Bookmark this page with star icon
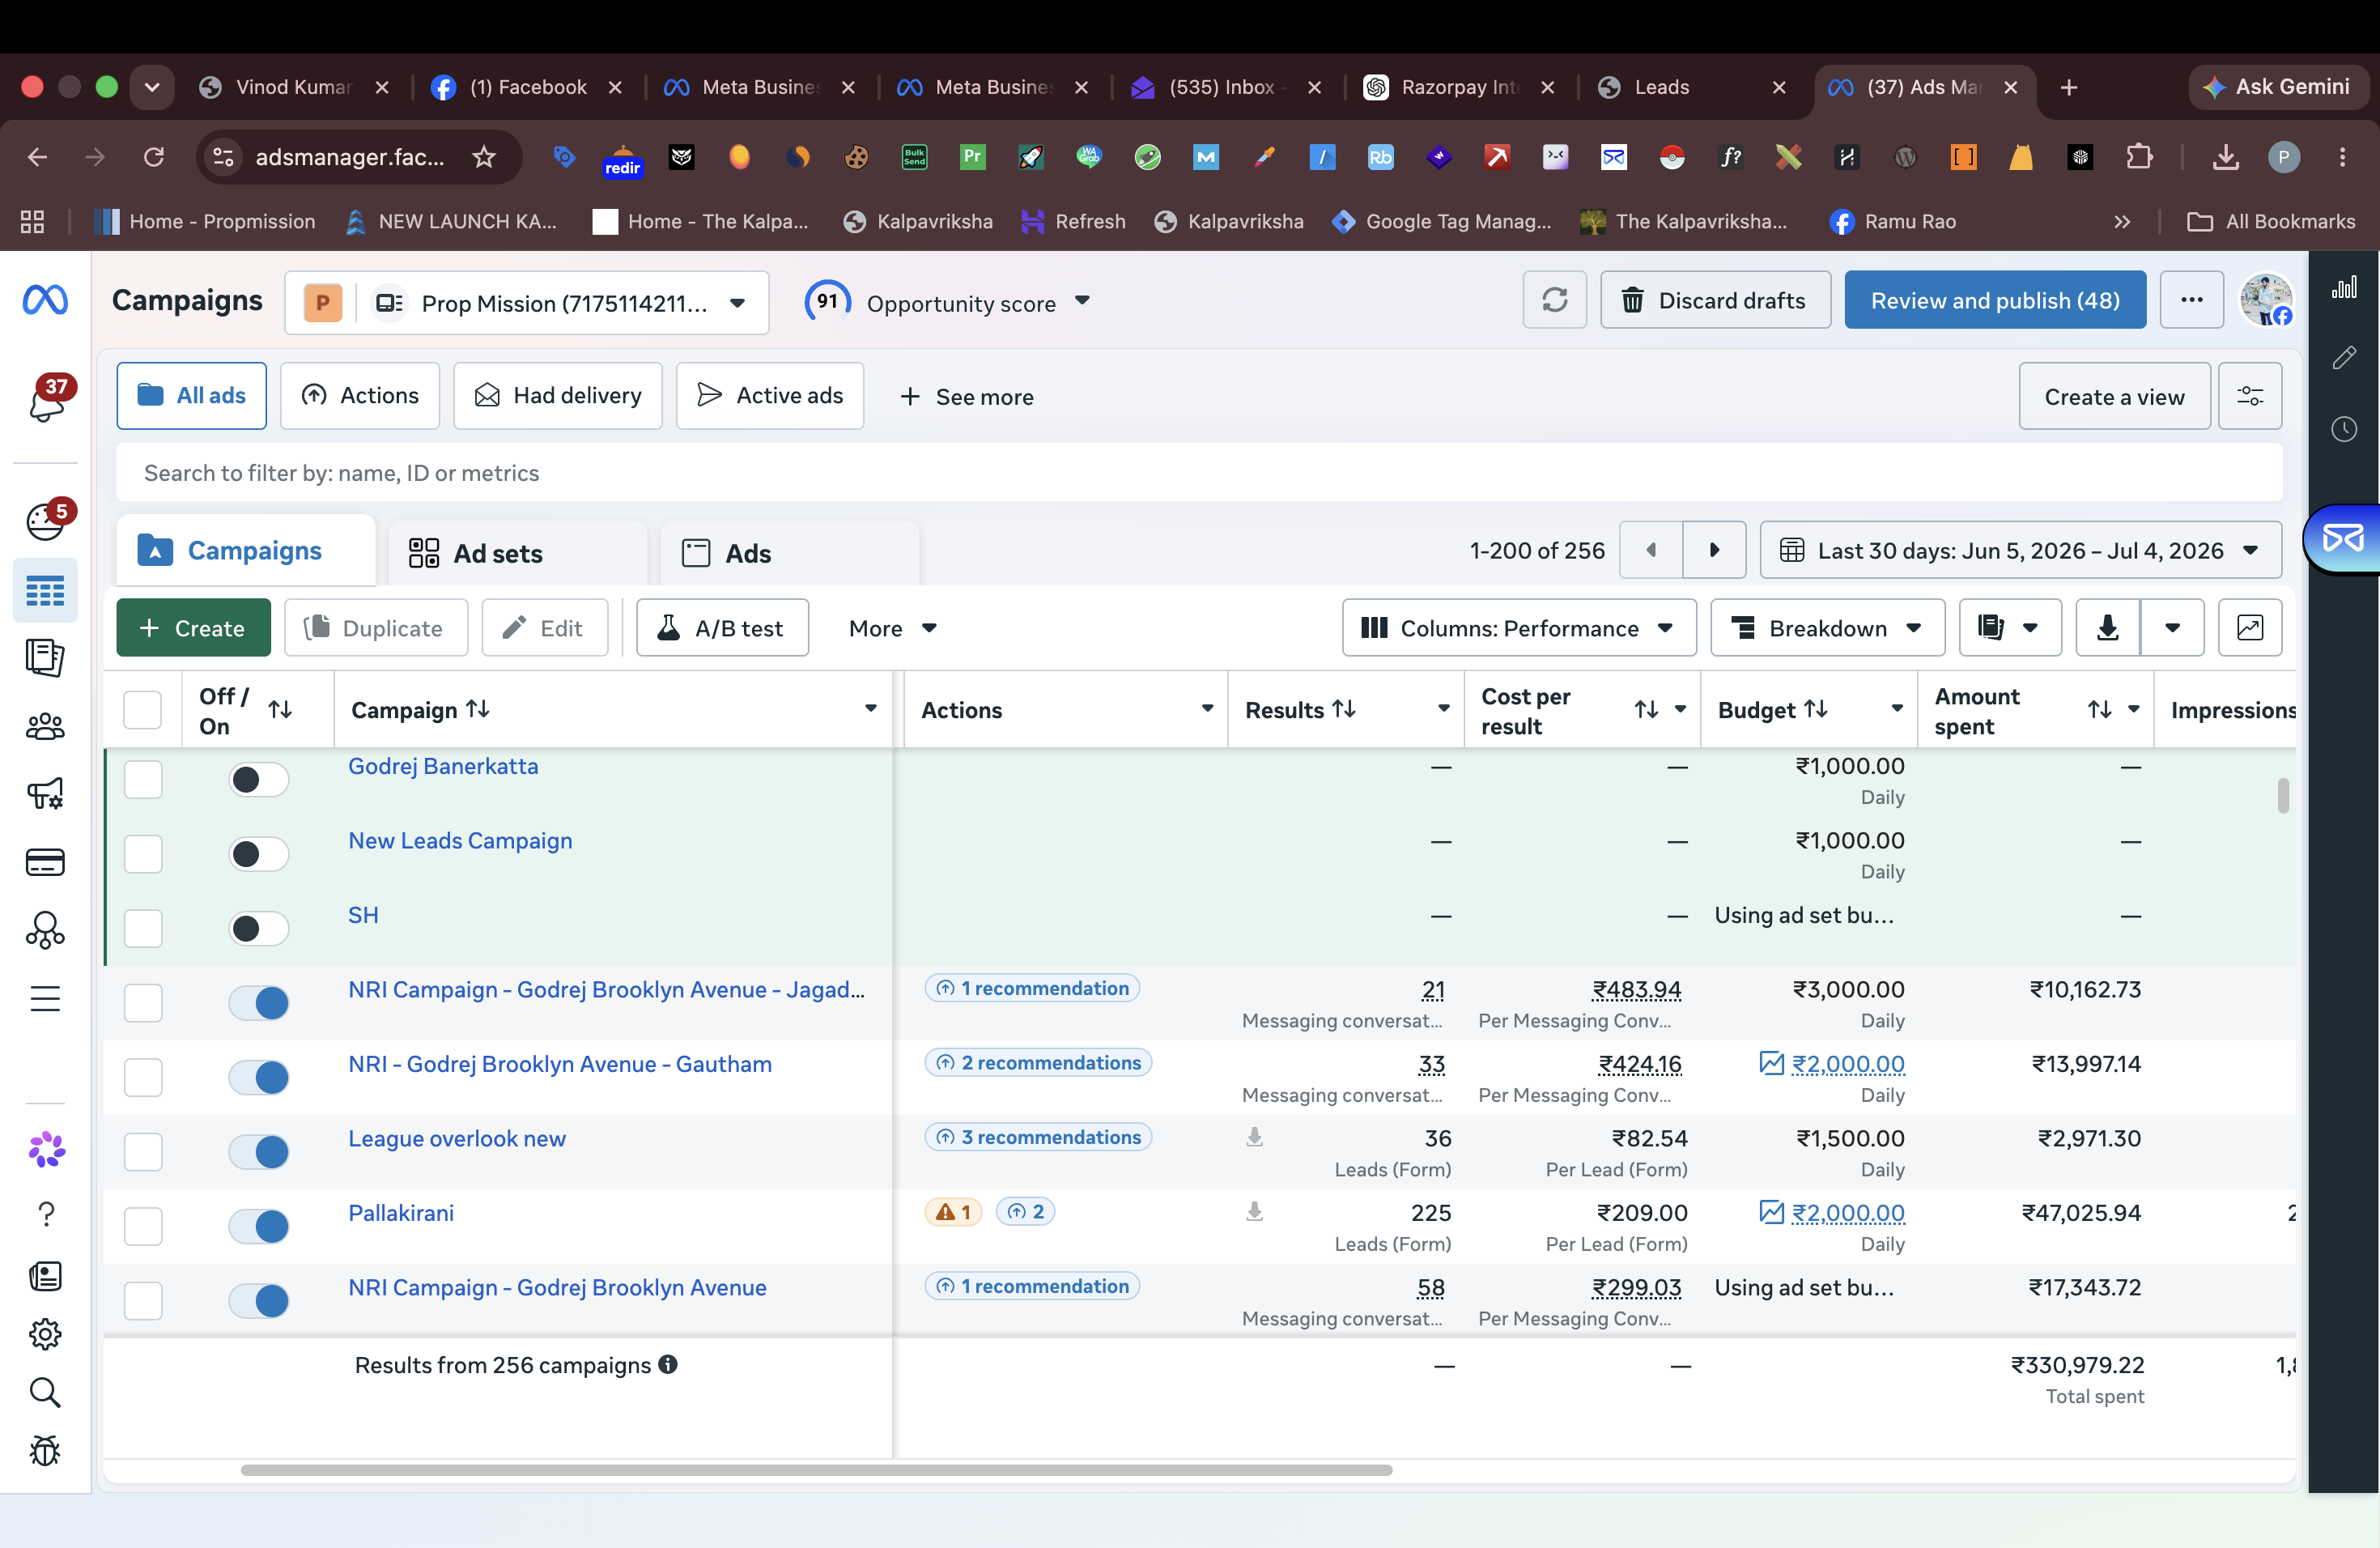Viewport: 2380px width, 1548px height. (484, 157)
